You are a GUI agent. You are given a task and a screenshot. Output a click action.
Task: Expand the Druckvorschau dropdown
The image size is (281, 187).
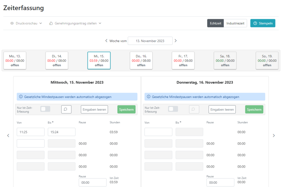tap(26, 23)
